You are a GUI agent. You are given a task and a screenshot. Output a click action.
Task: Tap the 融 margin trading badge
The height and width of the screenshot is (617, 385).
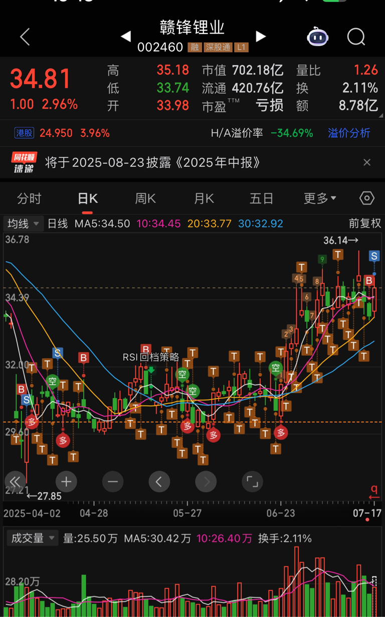(x=195, y=48)
